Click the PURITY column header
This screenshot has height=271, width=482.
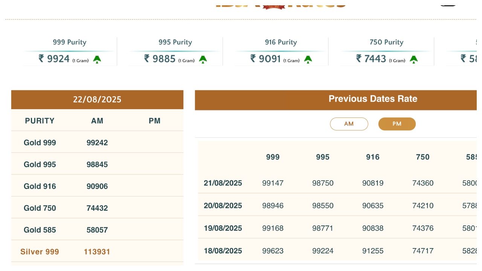40,121
